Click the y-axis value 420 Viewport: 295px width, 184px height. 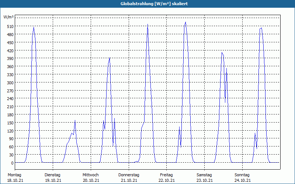click(10, 51)
